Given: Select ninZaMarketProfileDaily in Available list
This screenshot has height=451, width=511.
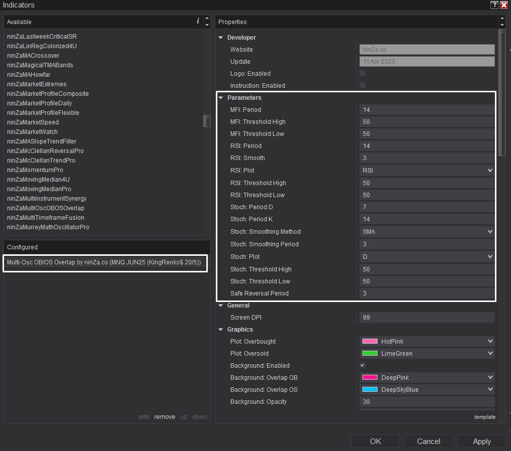Looking at the screenshot, I should click(40, 103).
